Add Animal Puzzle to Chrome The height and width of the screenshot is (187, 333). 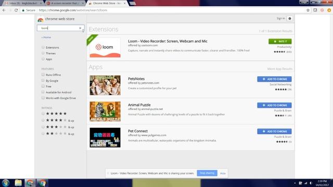click(x=274, y=105)
